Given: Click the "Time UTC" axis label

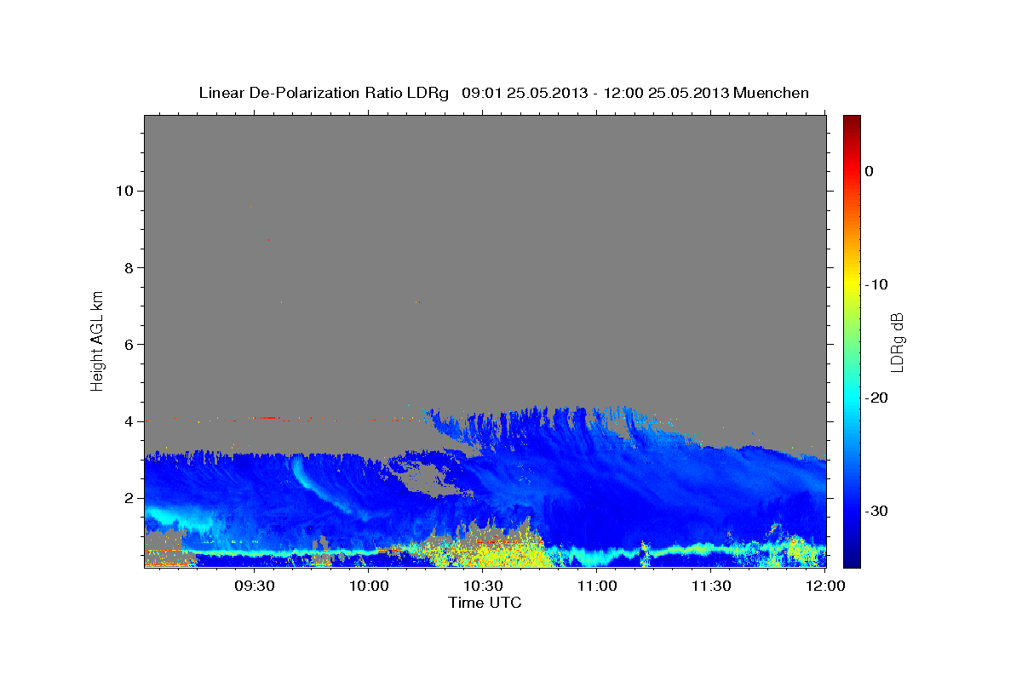Looking at the screenshot, I should 485,603.
